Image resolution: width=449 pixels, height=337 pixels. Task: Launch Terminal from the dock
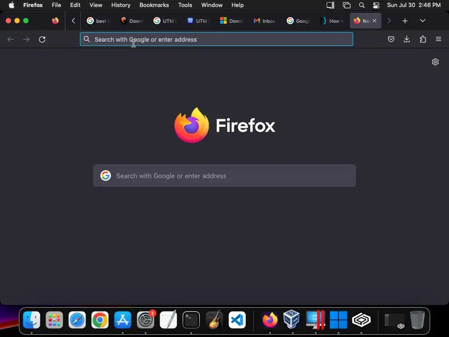pos(191,320)
